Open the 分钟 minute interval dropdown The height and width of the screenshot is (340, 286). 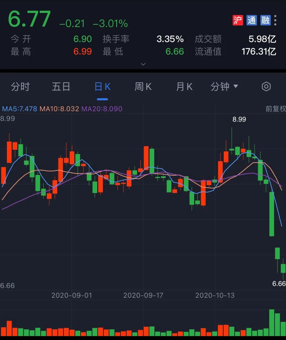click(224, 87)
